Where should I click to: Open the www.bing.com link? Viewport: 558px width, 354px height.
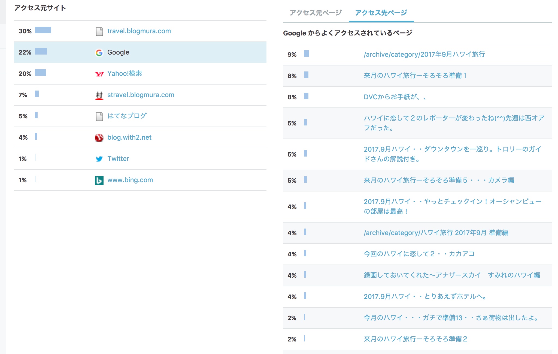click(x=130, y=180)
